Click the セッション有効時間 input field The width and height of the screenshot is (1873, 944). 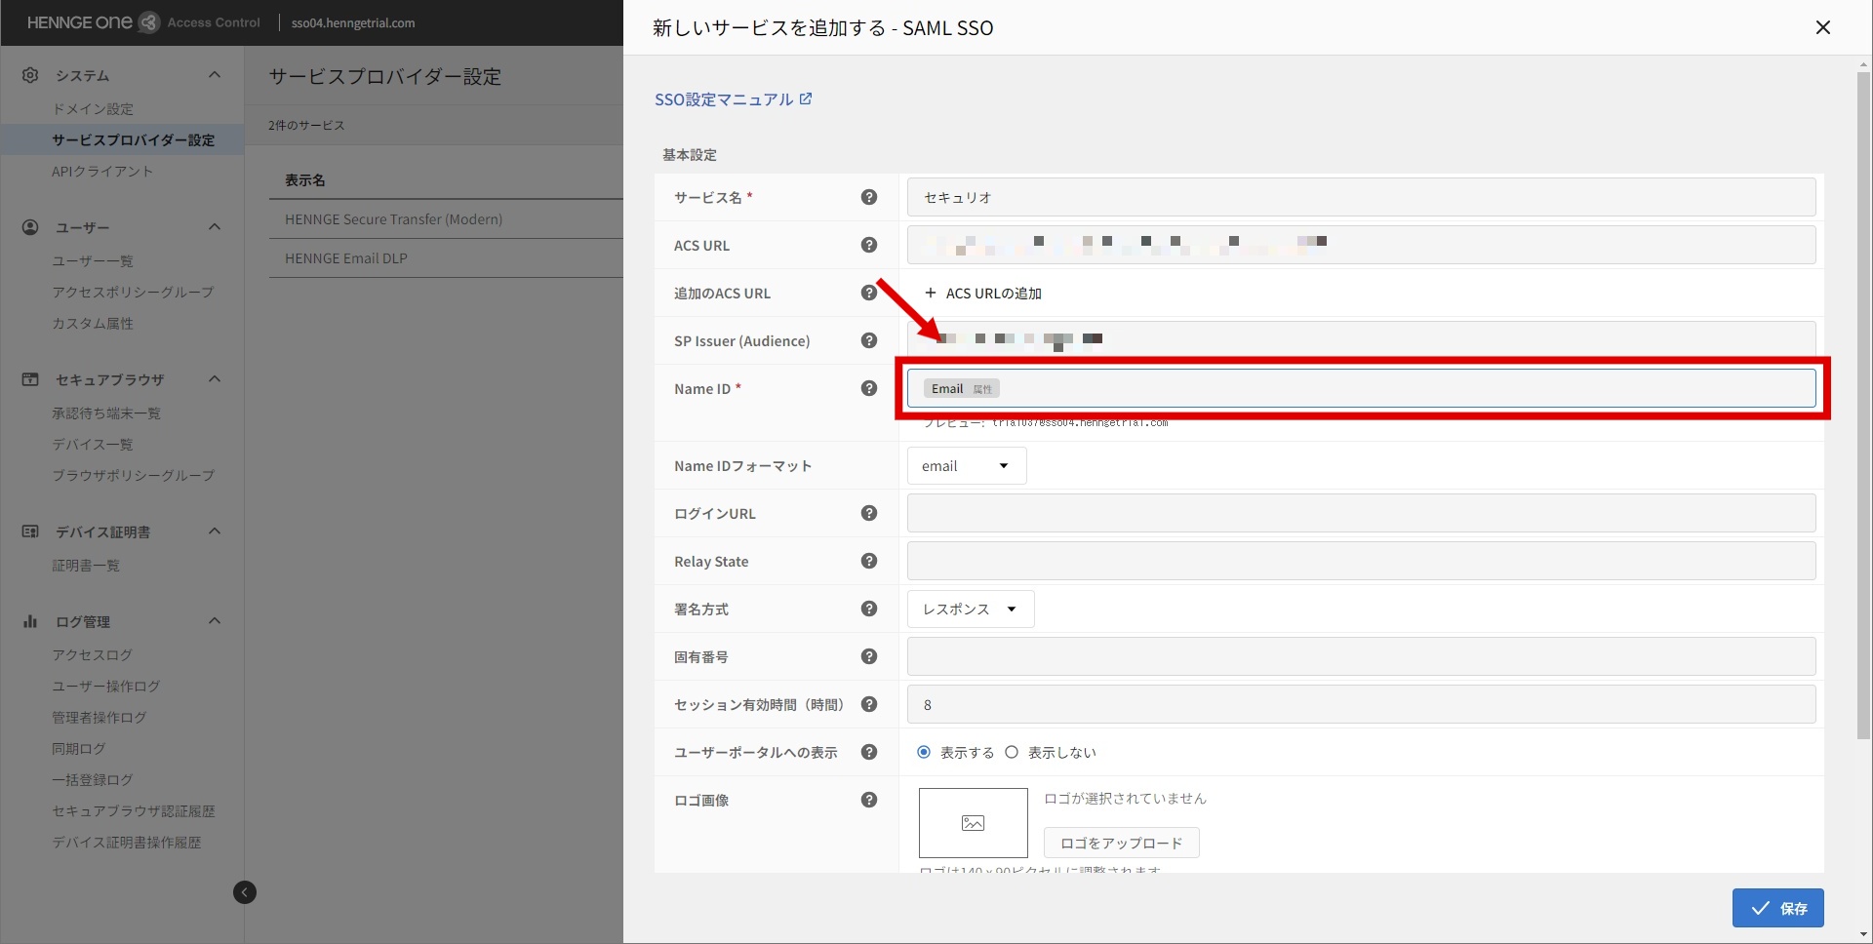(x=1361, y=704)
